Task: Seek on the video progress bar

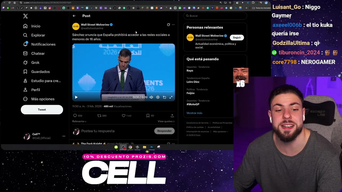Action: [123, 92]
